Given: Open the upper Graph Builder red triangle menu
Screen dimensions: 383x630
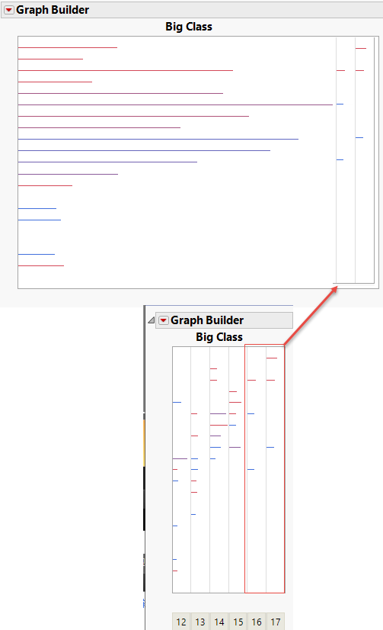Looking at the screenshot, I should coord(9,10).
